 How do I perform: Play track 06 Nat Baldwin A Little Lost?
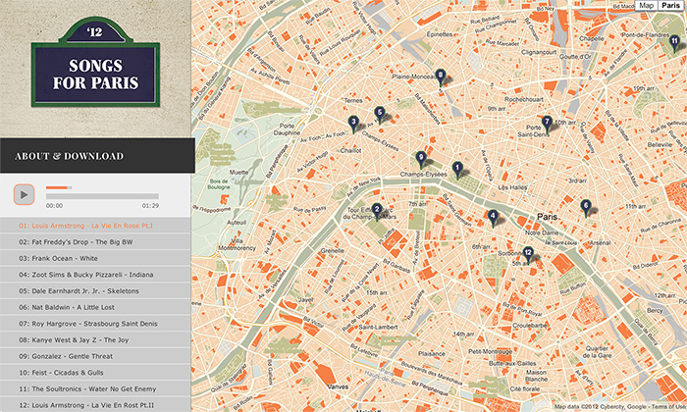point(95,307)
